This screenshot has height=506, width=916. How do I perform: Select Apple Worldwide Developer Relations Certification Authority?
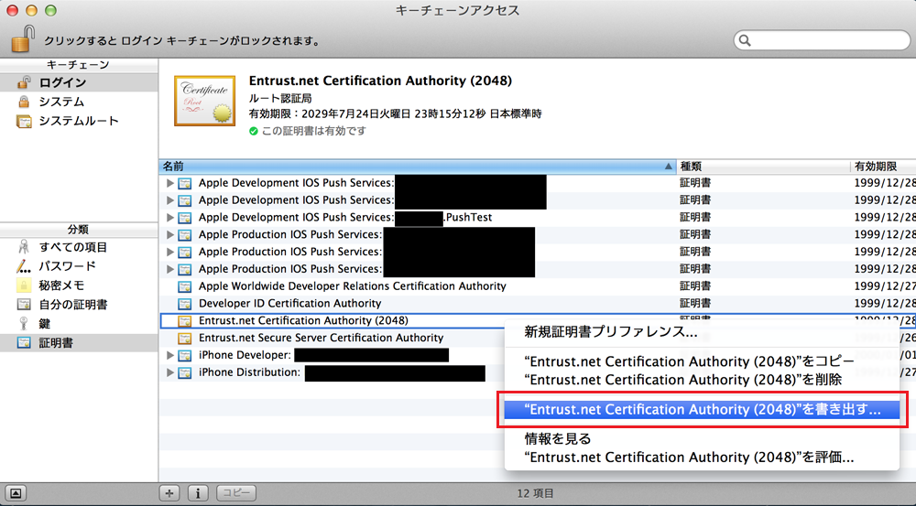point(353,286)
